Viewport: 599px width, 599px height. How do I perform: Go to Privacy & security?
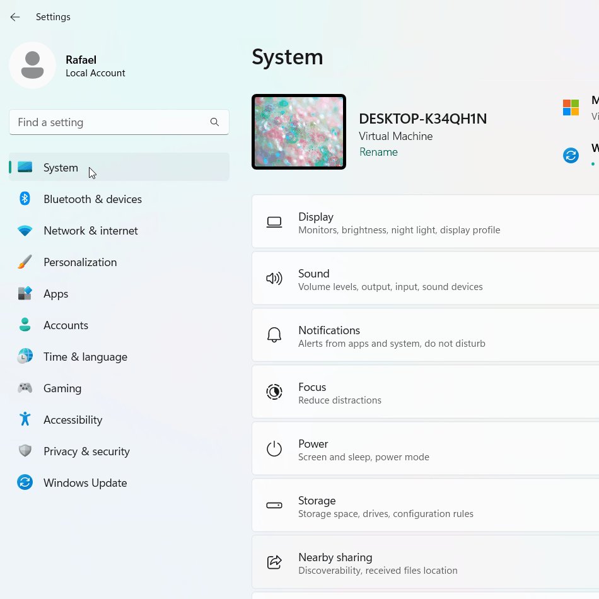tap(119, 451)
